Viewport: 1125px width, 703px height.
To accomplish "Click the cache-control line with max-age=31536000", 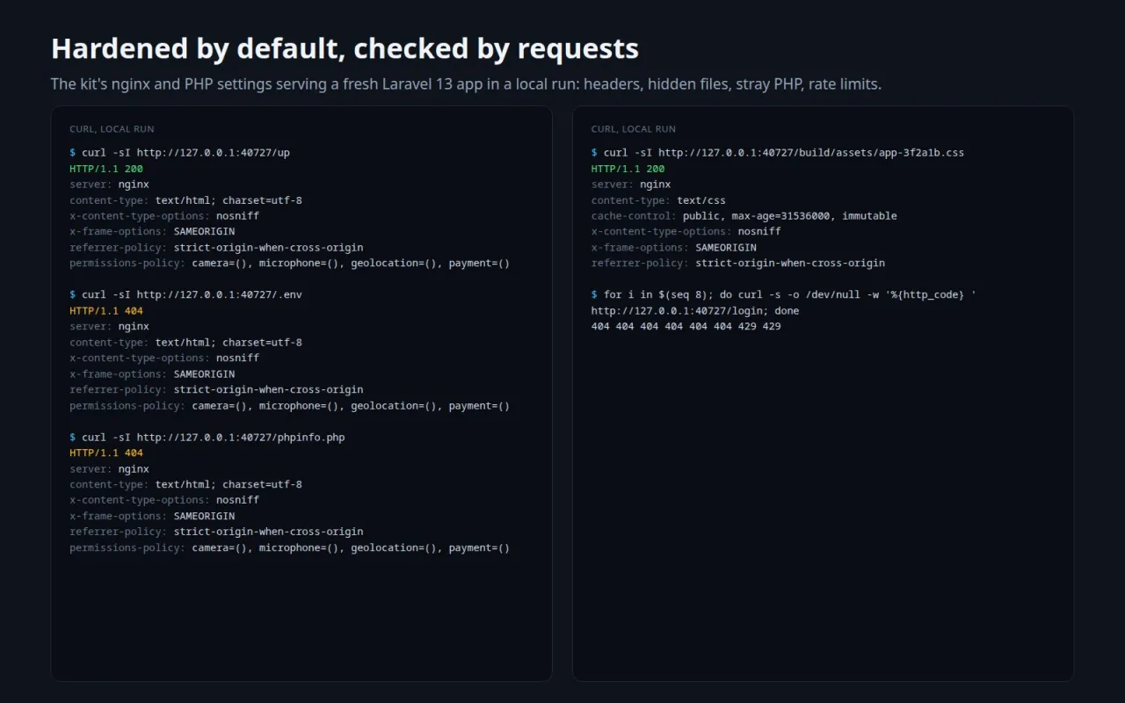I will [744, 216].
